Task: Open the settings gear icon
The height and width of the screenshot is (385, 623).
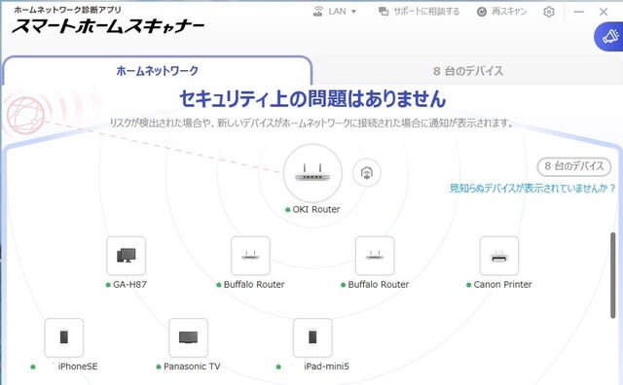Action: [x=549, y=12]
